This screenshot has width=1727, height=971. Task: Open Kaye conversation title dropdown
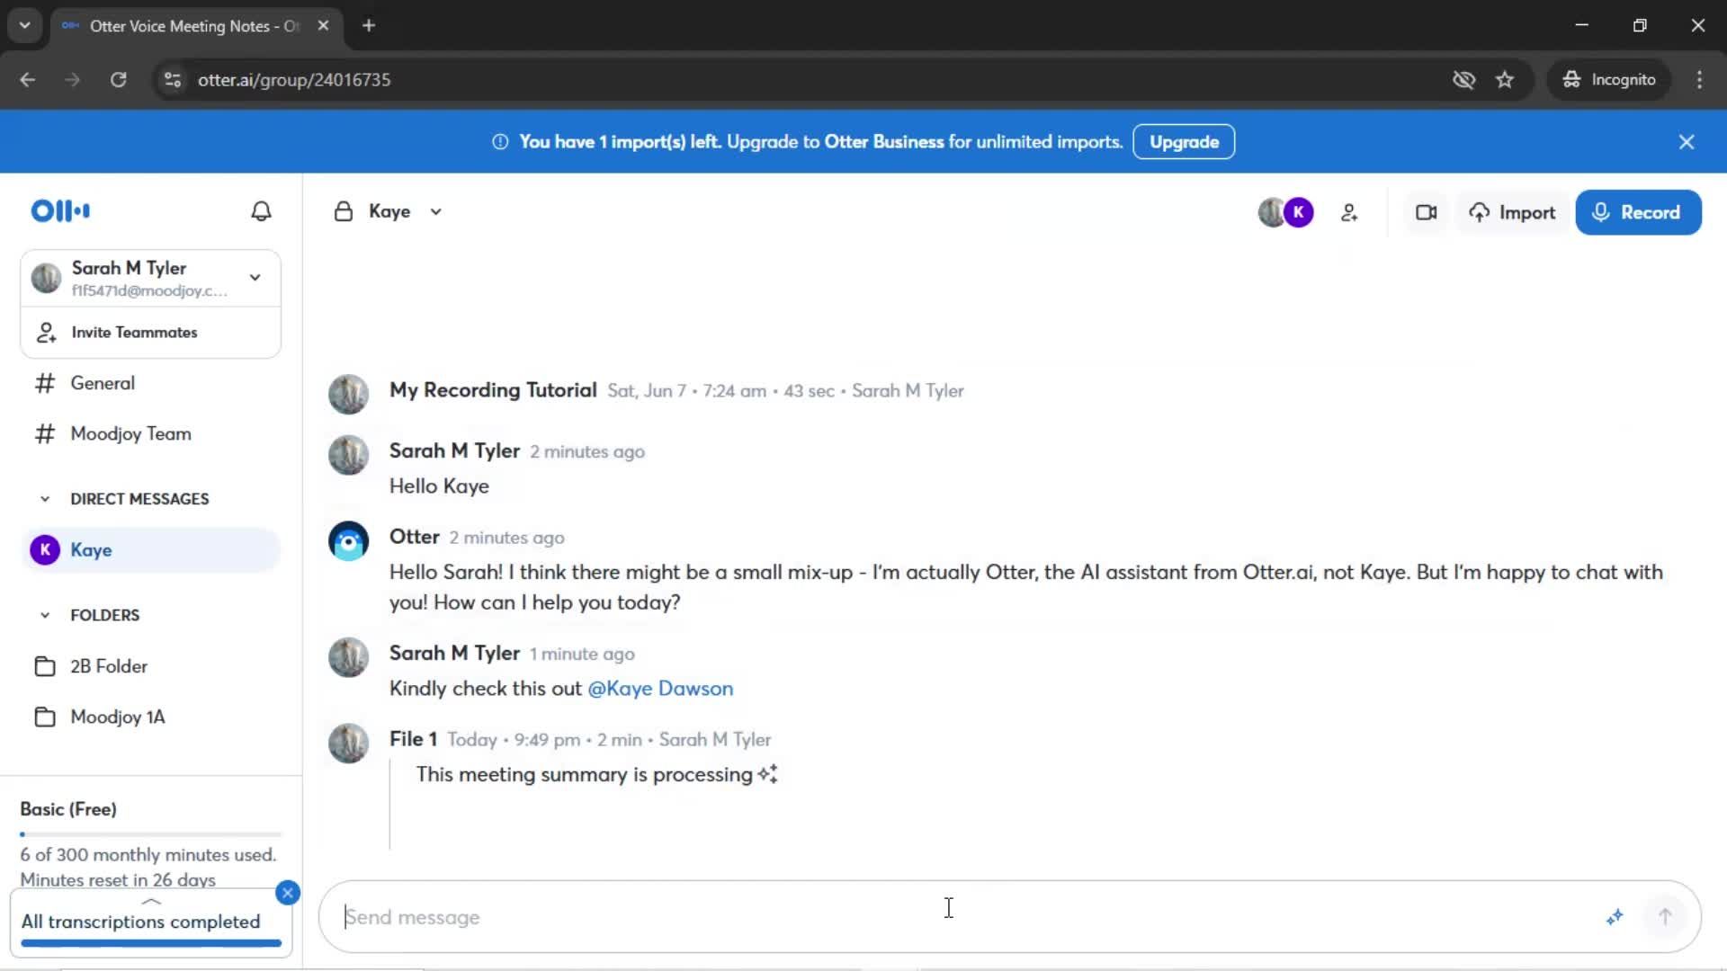(436, 212)
